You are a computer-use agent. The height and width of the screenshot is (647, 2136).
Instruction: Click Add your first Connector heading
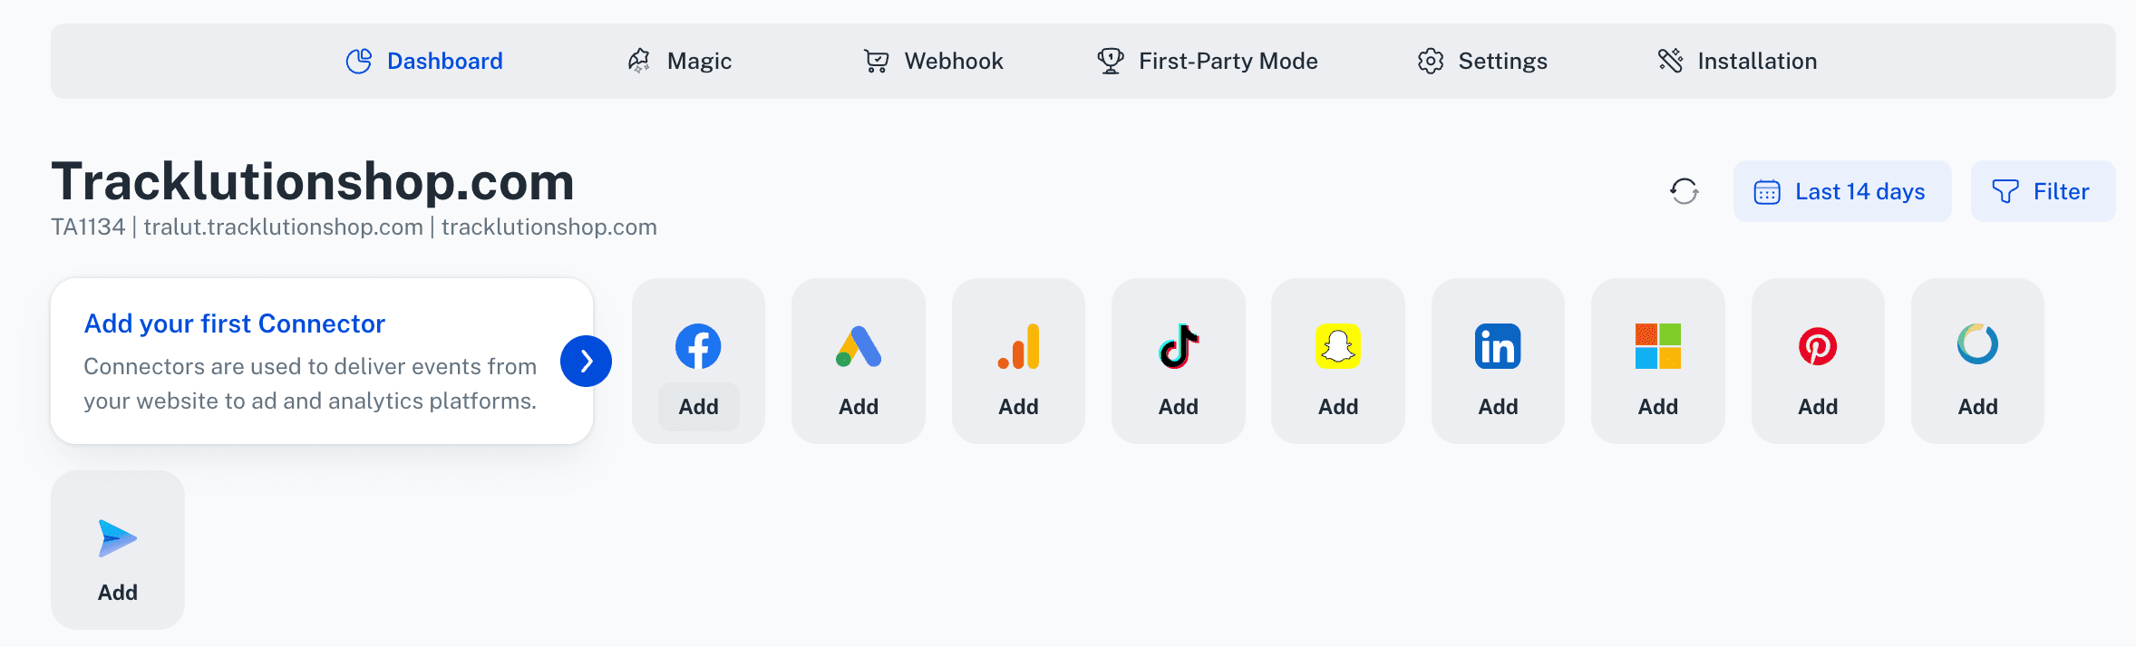235,323
